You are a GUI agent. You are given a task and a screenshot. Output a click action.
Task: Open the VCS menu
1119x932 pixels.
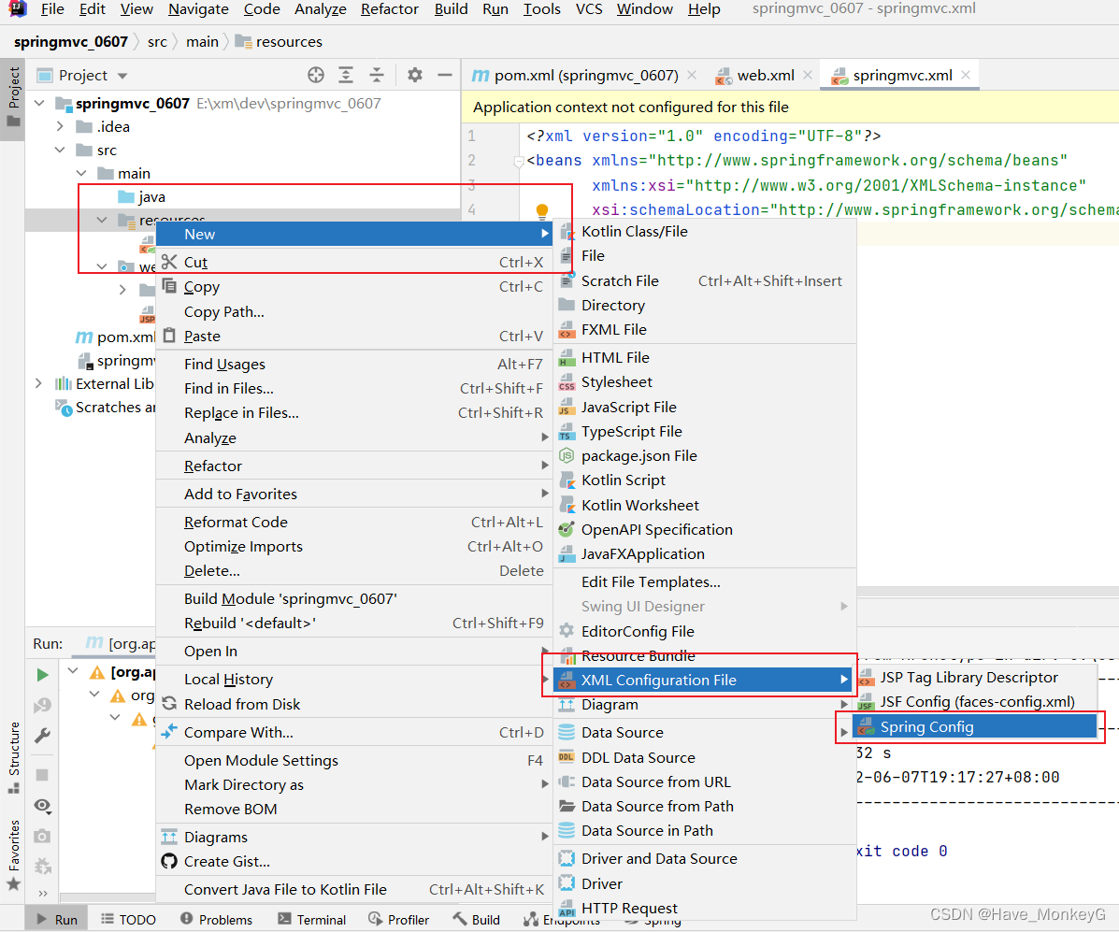589,10
